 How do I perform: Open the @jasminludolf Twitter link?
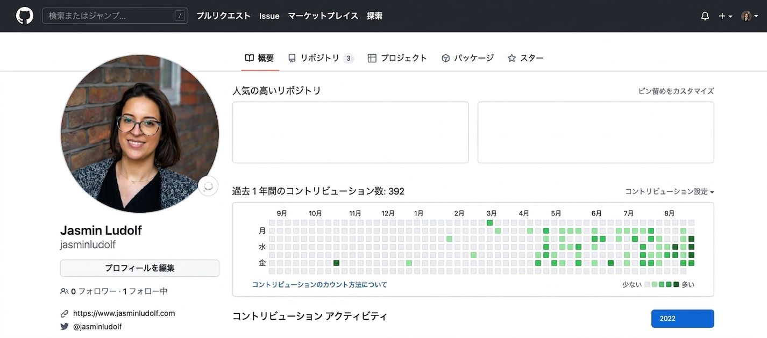click(x=97, y=327)
